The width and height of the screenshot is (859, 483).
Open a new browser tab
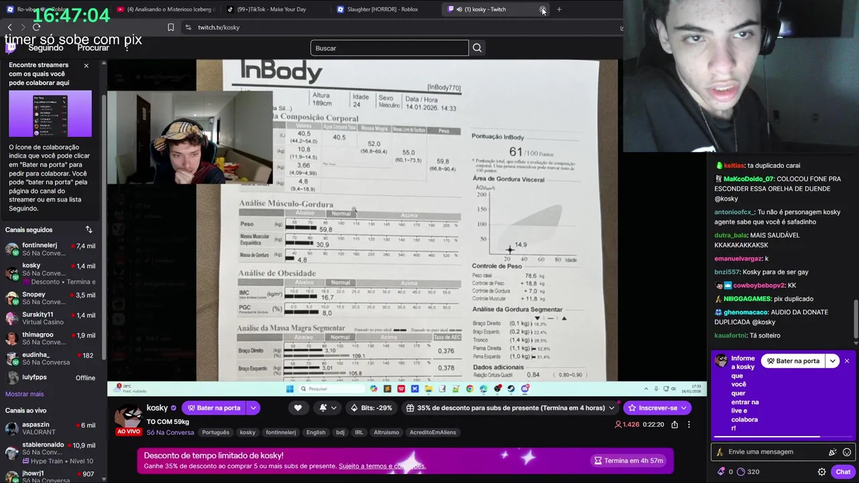click(x=559, y=9)
